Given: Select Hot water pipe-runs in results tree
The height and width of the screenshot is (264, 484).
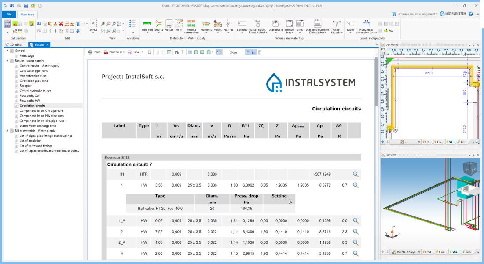Looking at the screenshot, I should (x=33, y=76).
